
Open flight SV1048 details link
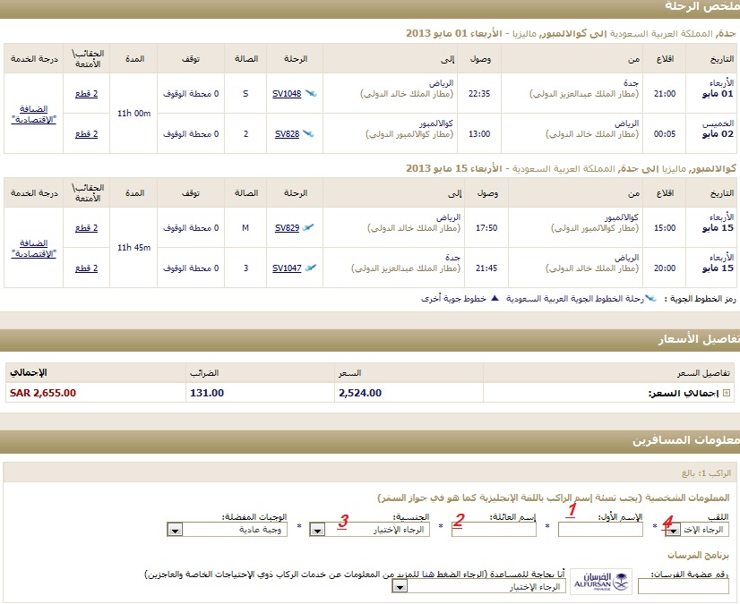[x=287, y=93]
